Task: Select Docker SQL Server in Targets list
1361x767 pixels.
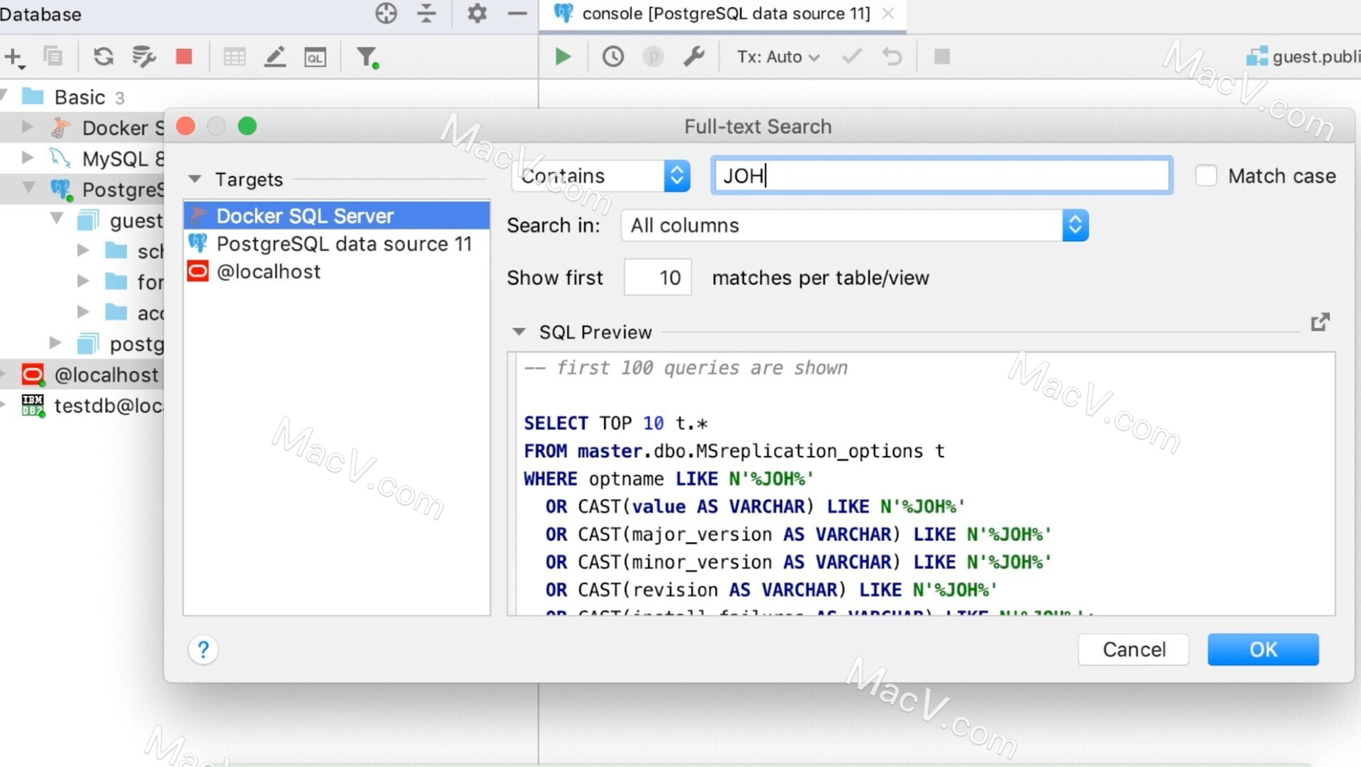Action: (337, 215)
